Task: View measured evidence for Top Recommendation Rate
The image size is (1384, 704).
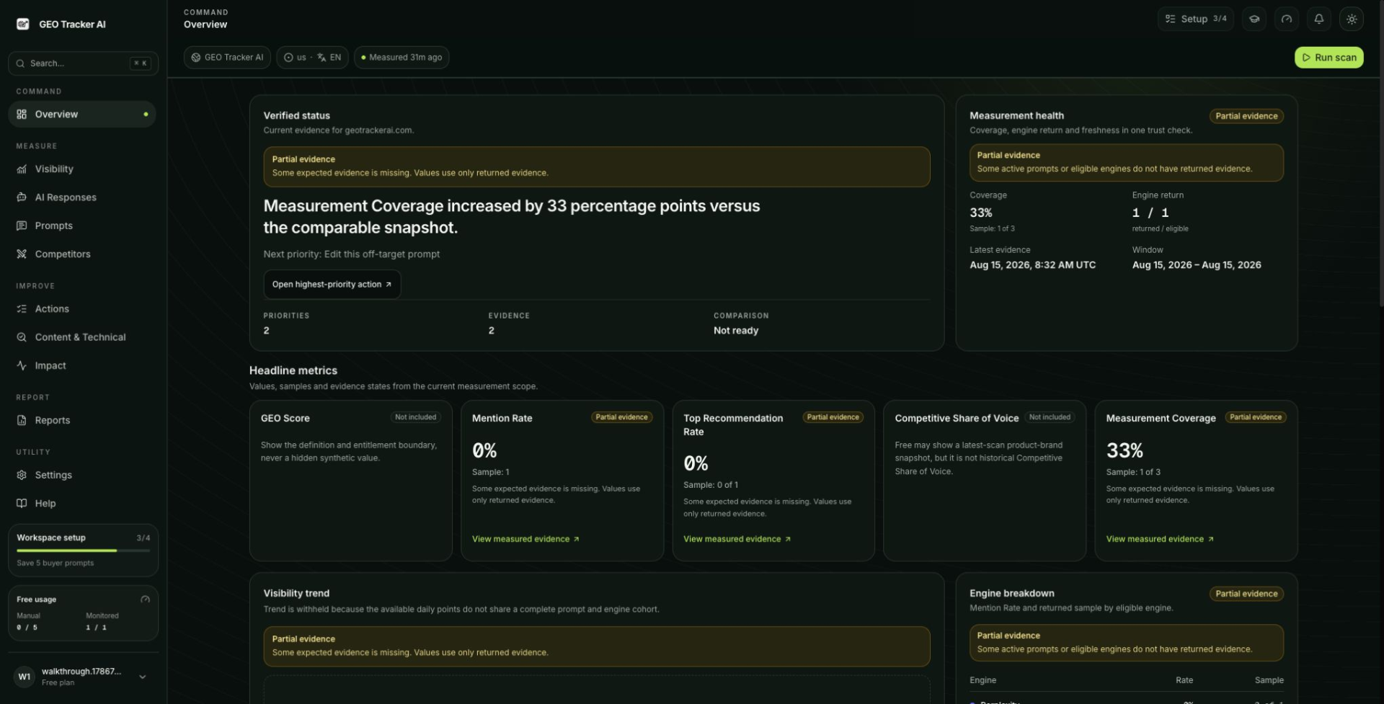Action: click(737, 539)
